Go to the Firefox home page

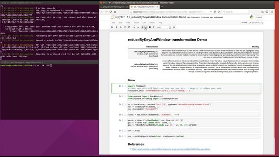pos(115,12)
